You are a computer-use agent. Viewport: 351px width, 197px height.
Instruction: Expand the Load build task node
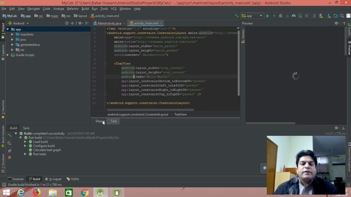click(x=25, y=142)
